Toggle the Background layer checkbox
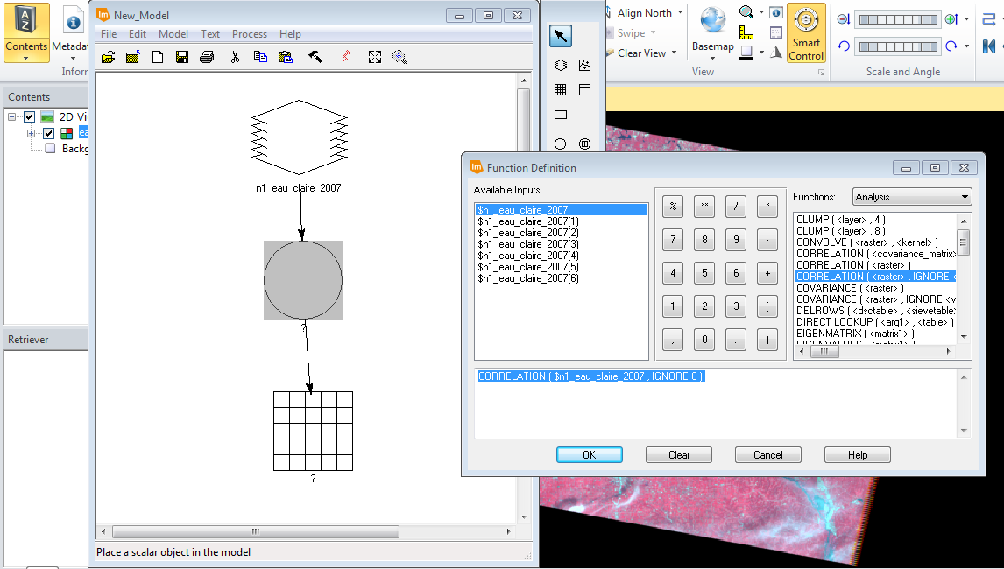This screenshot has height=569, width=1004. [x=50, y=149]
